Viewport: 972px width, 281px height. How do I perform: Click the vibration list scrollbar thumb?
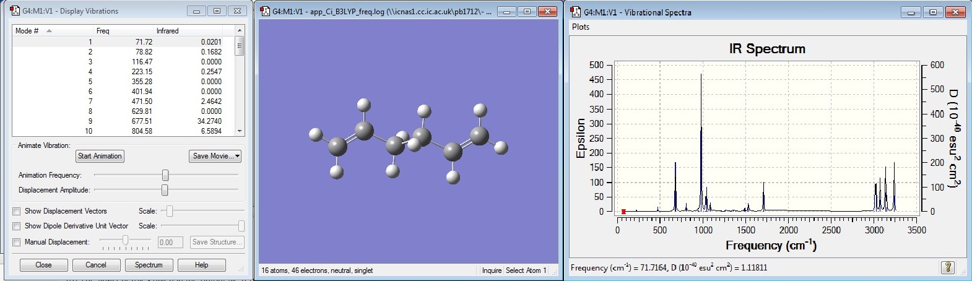pos(240,46)
